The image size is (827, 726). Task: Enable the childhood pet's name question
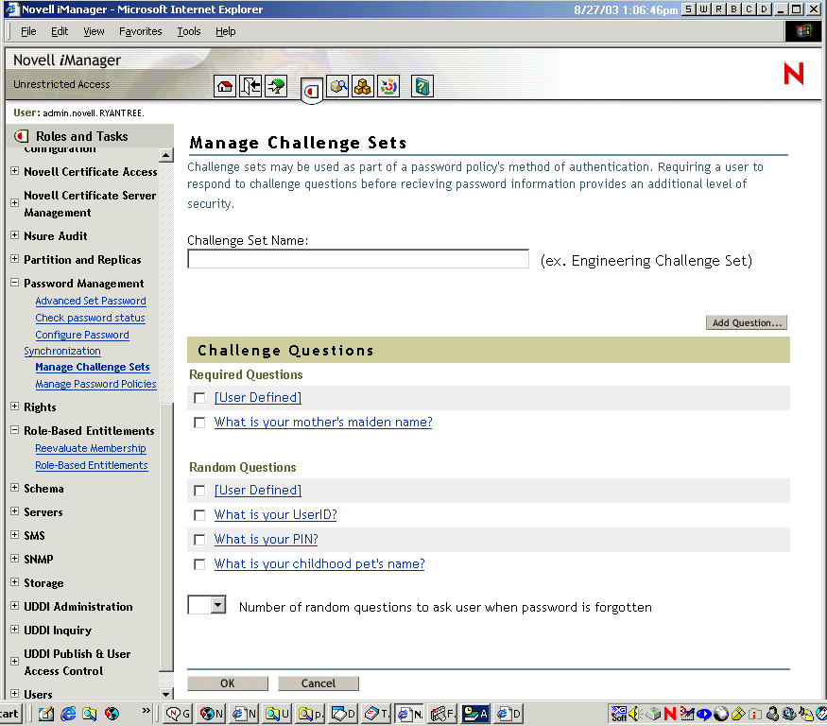pyautogui.click(x=198, y=562)
